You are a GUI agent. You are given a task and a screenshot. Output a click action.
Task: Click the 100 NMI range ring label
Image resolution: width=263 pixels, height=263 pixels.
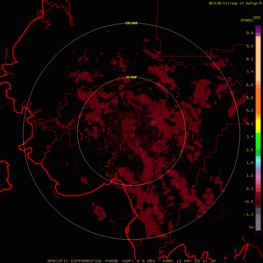[131, 23]
